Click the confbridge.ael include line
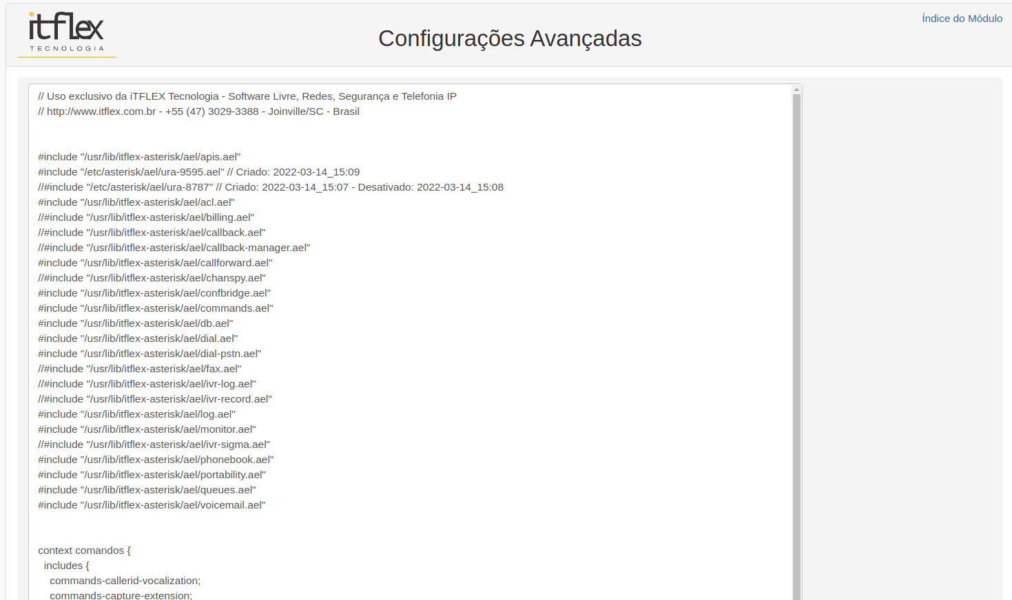This screenshot has width=1012, height=600. 154,293
